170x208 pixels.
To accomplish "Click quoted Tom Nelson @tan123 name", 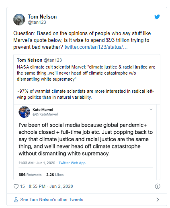I will tap(39, 60).
